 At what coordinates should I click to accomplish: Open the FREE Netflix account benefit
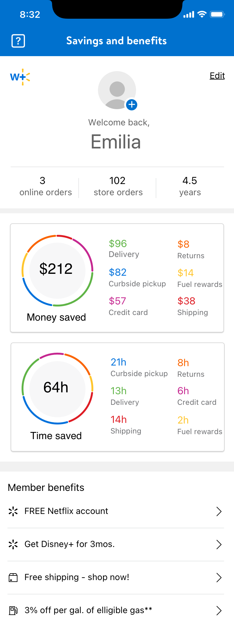tap(116, 511)
